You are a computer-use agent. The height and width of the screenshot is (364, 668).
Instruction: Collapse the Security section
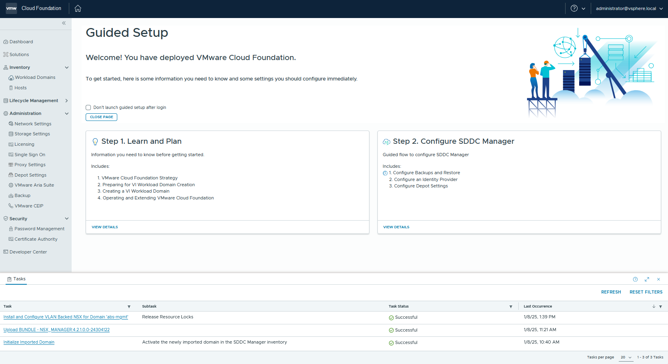pos(67,219)
